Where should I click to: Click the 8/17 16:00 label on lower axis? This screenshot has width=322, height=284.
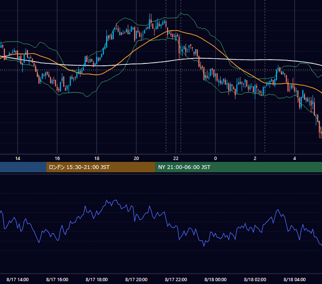pos(57,279)
